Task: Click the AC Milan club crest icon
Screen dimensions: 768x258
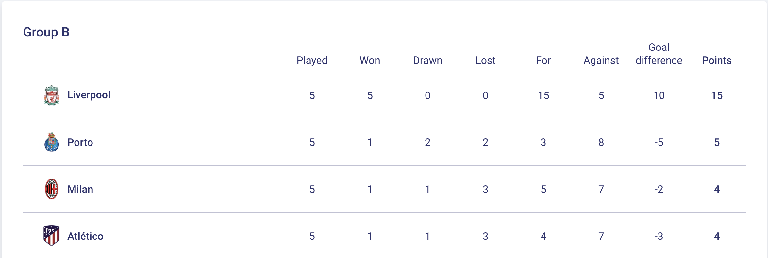Action: click(52, 189)
